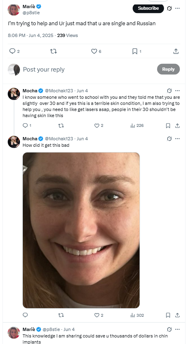
Task: Click the 'Post your reply' text field
Action: 88,69
